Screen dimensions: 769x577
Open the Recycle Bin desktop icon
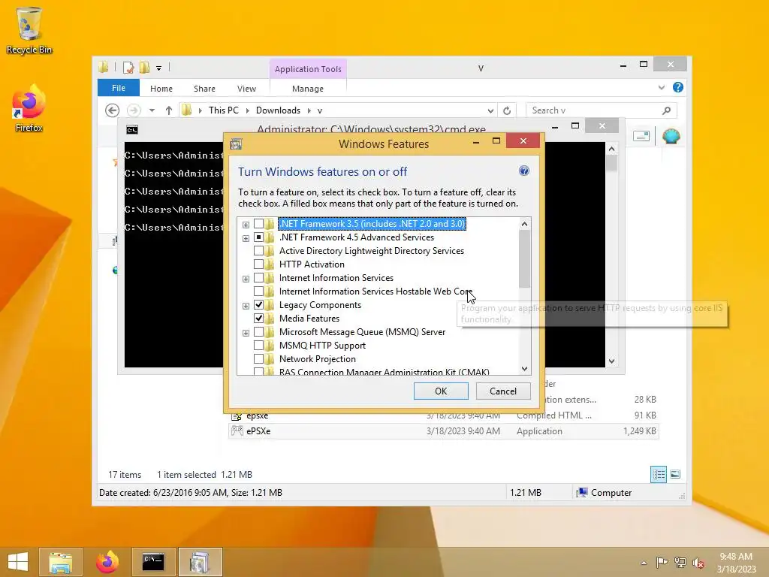pos(29,30)
